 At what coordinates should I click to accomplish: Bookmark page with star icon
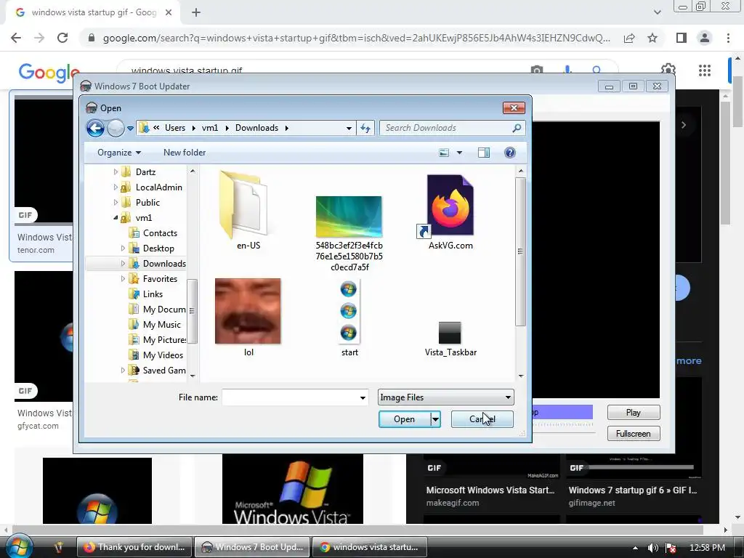tap(652, 38)
